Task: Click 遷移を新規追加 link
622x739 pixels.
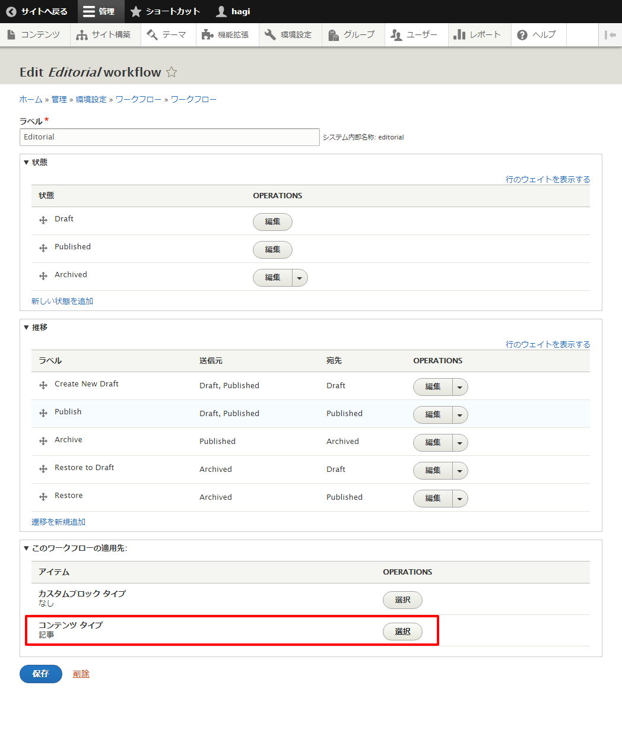Action: pos(58,522)
